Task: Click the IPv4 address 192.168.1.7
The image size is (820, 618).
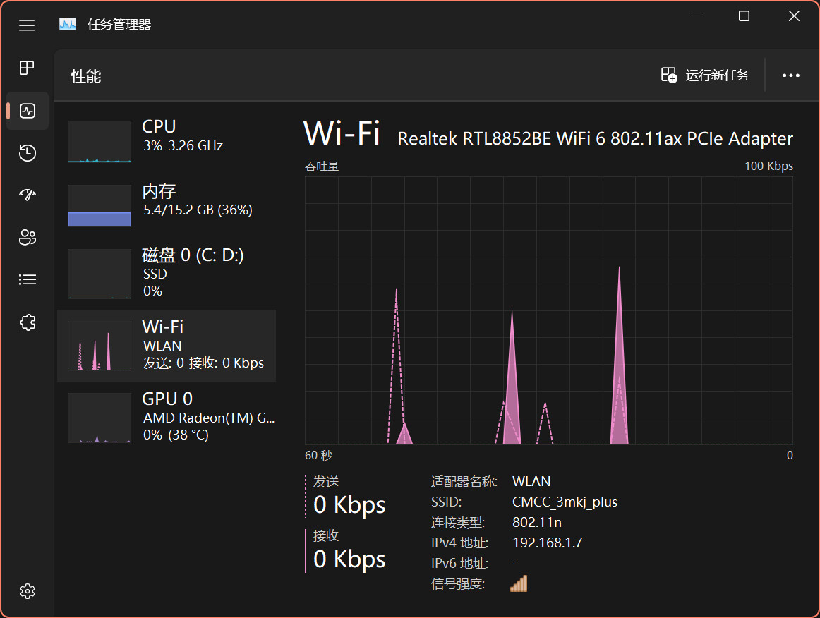Action: (x=547, y=543)
